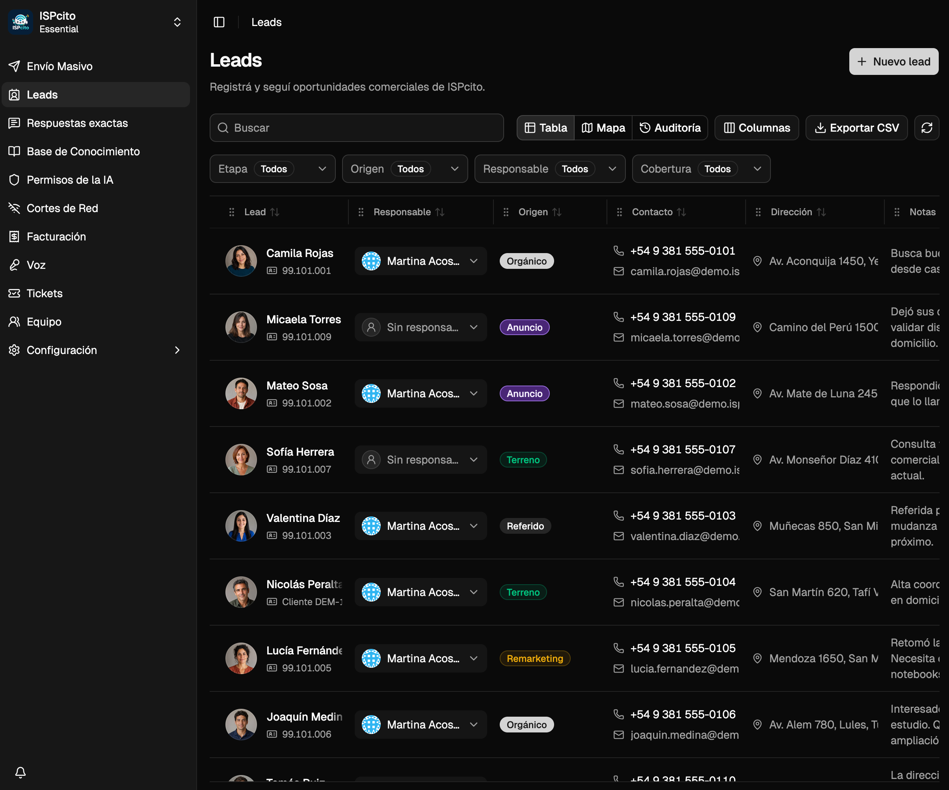Toggle the sidebar panel icon
Image resolution: width=949 pixels, height=790 pixels.
pyautogui.click(x=219, y=22)
